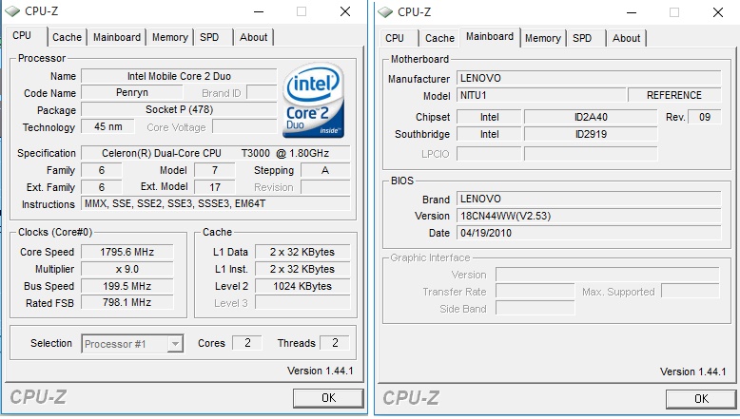Click the L1 Inst. cache value
Viewport: 740px width, 419px height.
(302, 269)
